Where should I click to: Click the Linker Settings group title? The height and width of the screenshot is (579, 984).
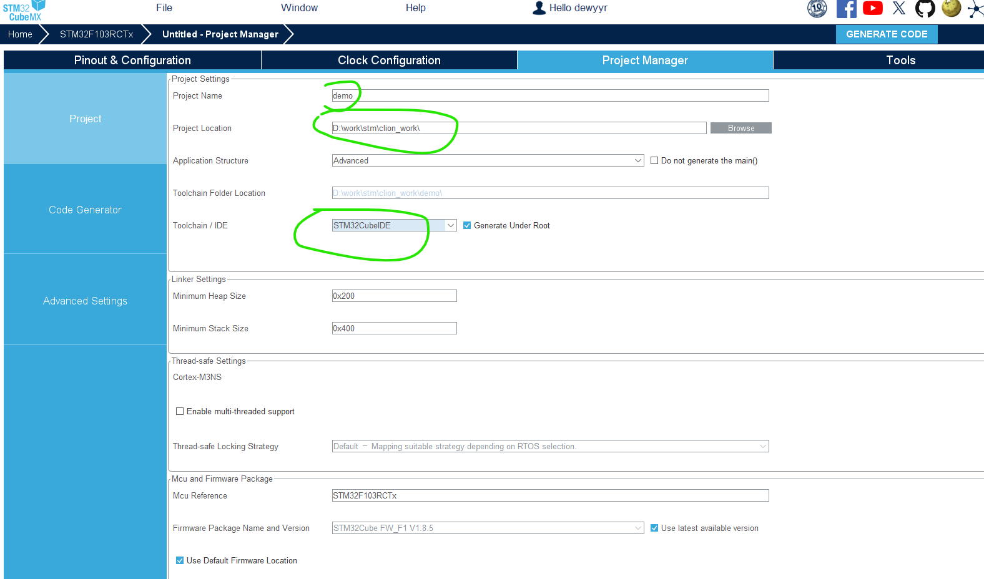(x=199, y=279)
